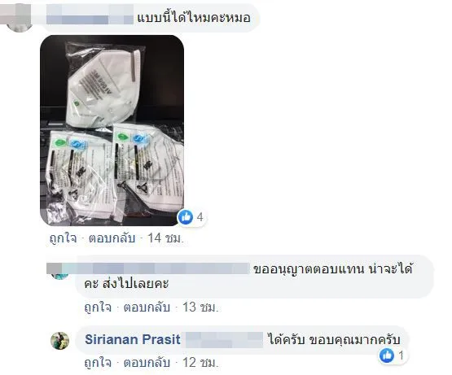Click the second commenter's small avatar
Viewport: 452px width, 375px height.
59,275
